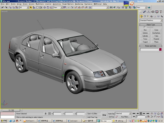Click the time slider 0 / 100
This screenshot has width=164, height=123.
coord(11,110)
